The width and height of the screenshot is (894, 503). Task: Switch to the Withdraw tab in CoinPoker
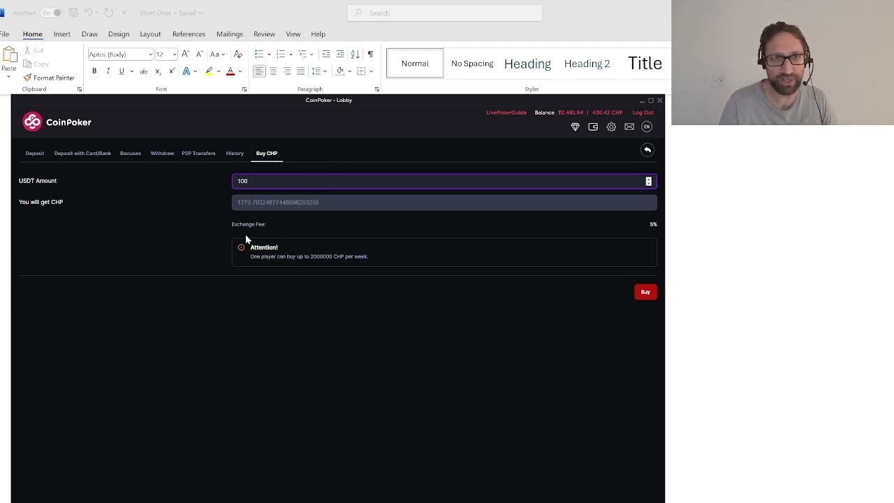[x=162, y=154]
